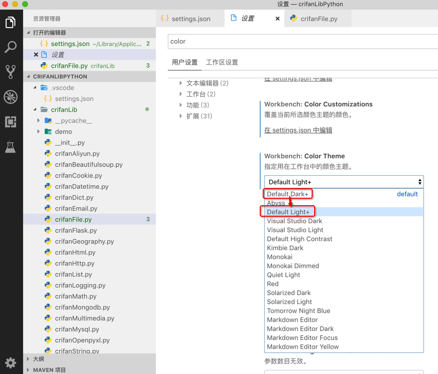This screenshot has height=374, width=438.
Task: Choose Default Light+ theme option in list
Action: (344, 212)
